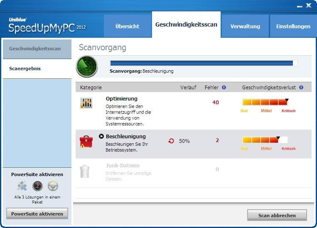Click the Uniblue SpeedUpMyPC logo
The width and height of the screenshot is (317, 228).
47,25
